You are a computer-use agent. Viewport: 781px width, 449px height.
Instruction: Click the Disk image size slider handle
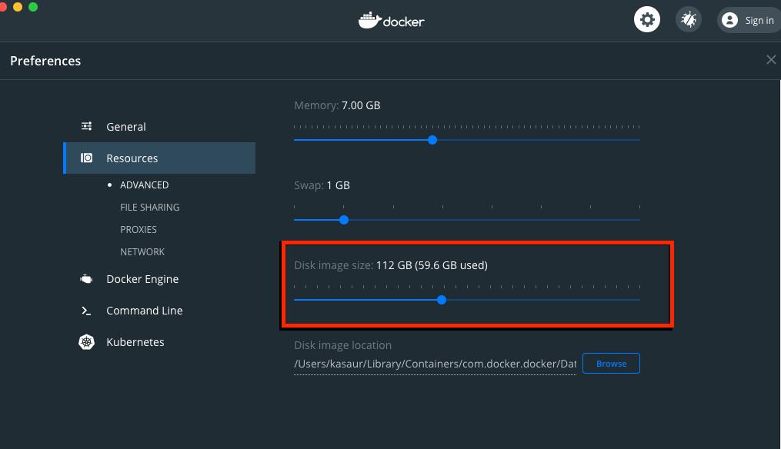click(441, 300)
